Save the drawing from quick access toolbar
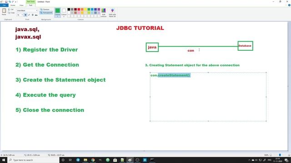 (6, 2)
